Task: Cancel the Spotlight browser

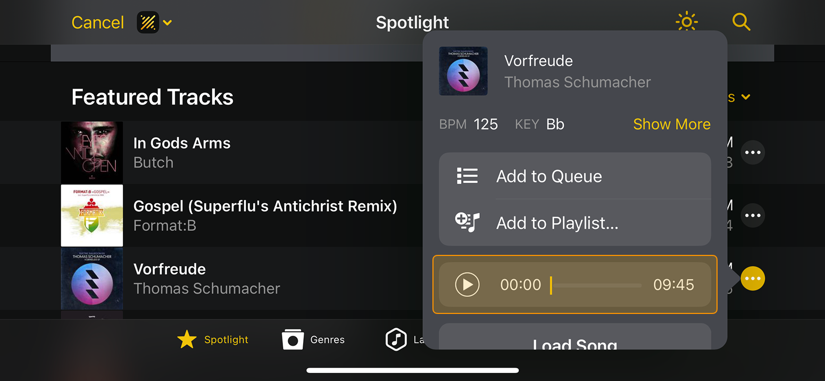Action: click(98, 23)
